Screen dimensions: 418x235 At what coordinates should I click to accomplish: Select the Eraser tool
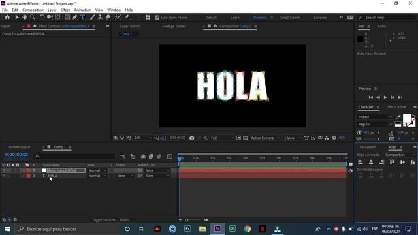coord(108,18)
